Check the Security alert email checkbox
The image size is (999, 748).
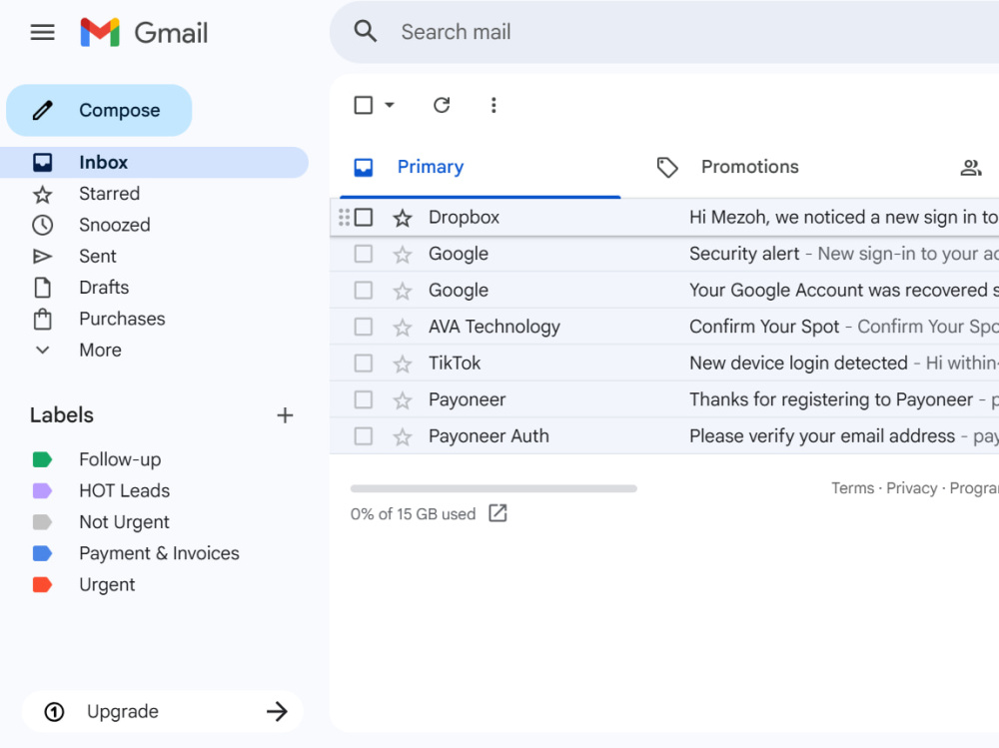pyautogui.click(x=364, y=254)
